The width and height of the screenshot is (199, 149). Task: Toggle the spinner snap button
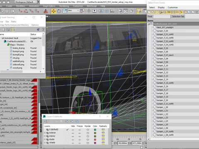[37, 11]
